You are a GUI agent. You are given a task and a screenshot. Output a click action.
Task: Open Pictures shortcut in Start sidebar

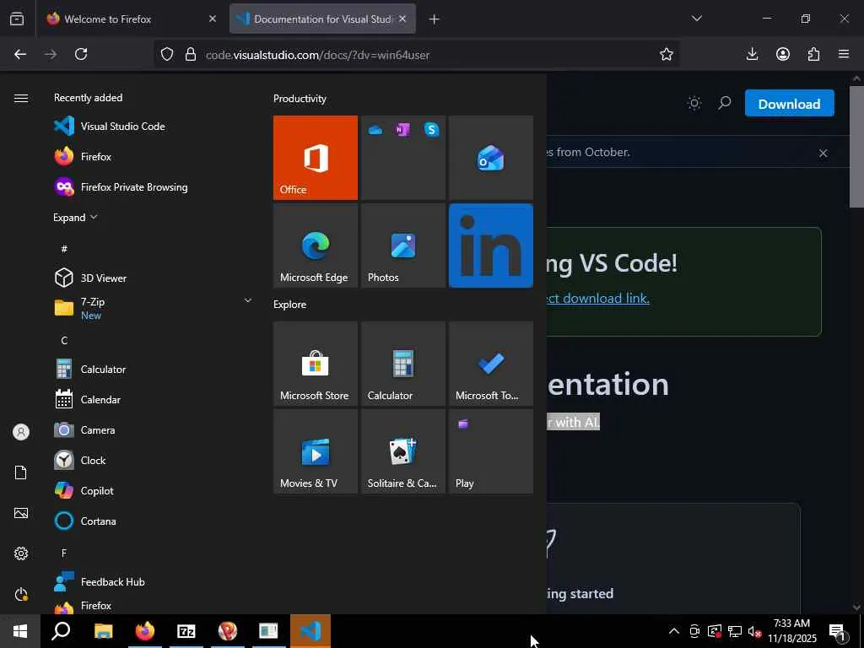point(21,513)
